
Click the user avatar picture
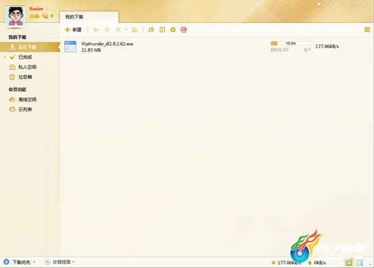[x=16, y=16]
